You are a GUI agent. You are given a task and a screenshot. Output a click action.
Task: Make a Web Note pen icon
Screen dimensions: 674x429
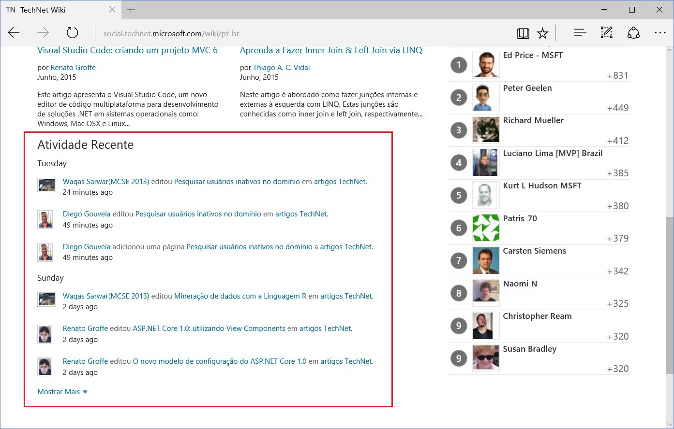pyautogui.click(x=607, y=33)
